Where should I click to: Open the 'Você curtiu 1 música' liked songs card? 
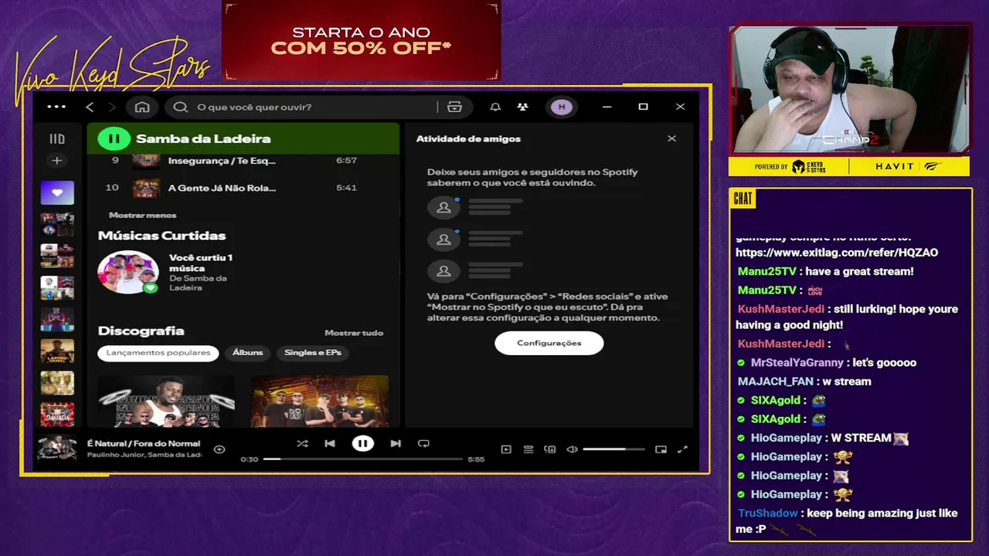pyautogui.click(x=166, y=273)
